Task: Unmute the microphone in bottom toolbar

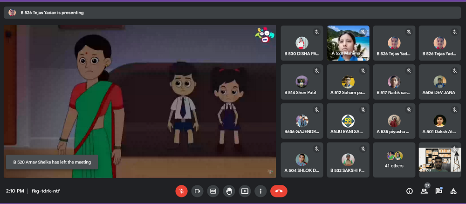Action: (181, 191)
